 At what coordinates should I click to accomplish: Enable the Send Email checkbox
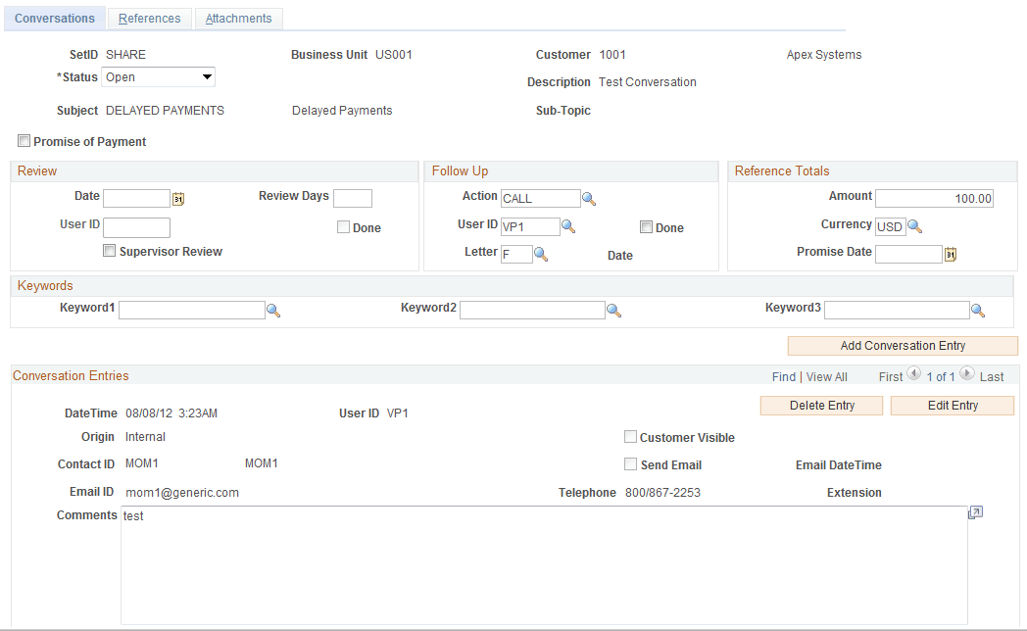[x=630, y=464]
